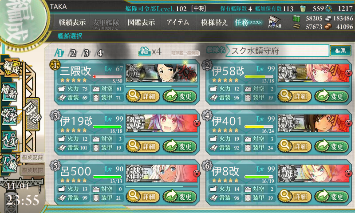Open the 任務 quest menu
The height and width of the screenshot is (213, 355).
pos(248,22)
